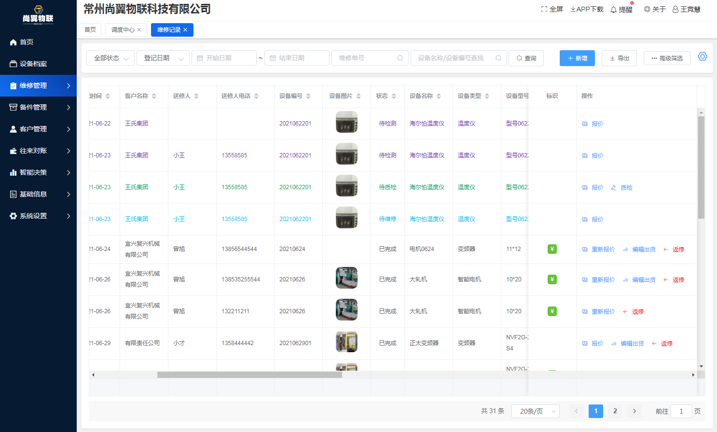The height and width of the screenshot is (432, 717).
Task: Open the 全部状态 dropdown
Action: (x=110, y=58)
